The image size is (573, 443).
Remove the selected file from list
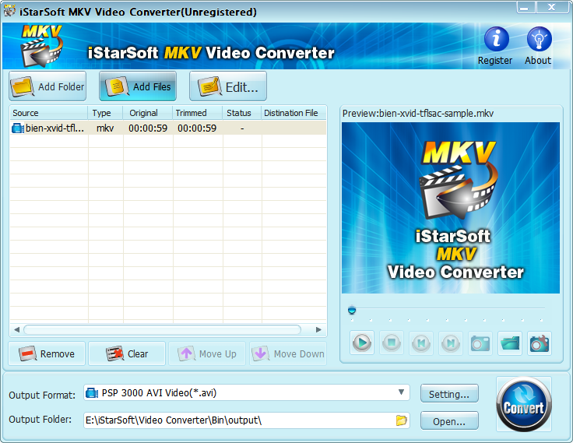(x=47, y=353)
